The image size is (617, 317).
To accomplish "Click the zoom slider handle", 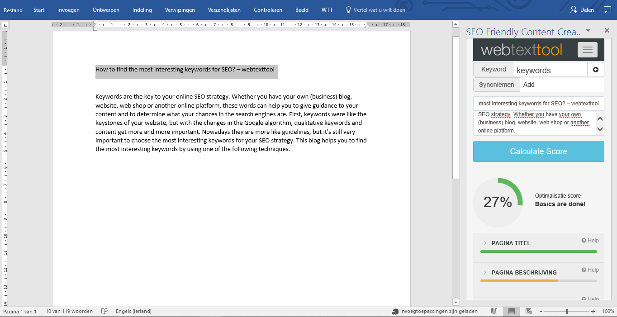I will pos(567,312).
